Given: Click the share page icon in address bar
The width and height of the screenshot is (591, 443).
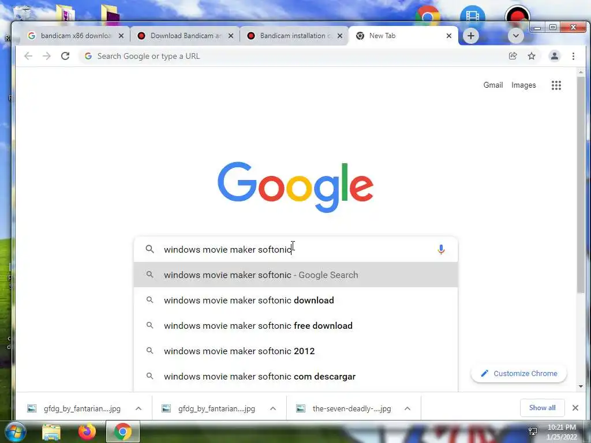Looking at the screenshot, I should [x=513, y=56].
